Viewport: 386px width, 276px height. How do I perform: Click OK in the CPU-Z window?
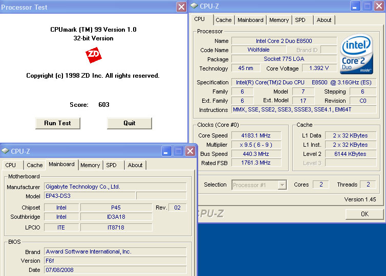pos(364,214)
